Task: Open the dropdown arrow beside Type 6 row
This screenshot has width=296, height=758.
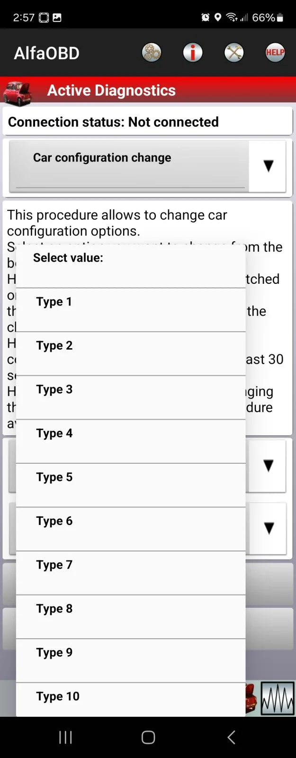Action: (268, 529)
